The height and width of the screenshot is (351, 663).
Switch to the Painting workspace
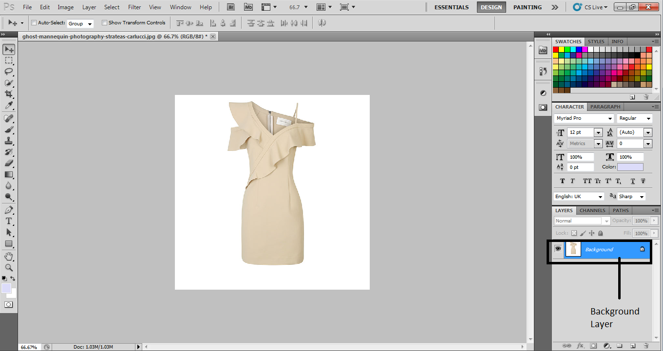coord(527,7)
